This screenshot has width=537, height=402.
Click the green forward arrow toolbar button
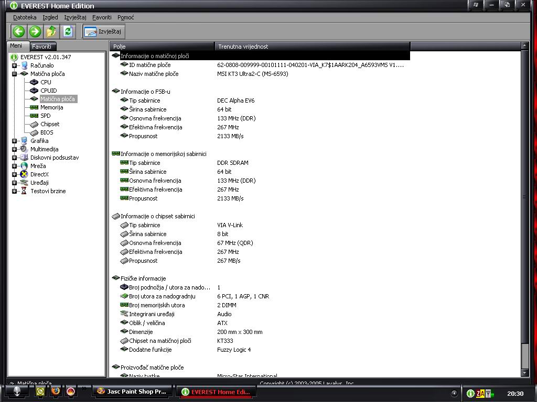[35, 31]
